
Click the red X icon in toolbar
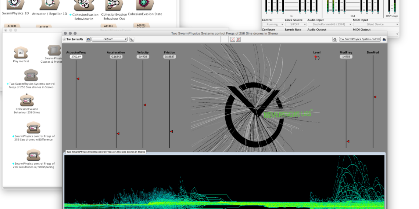[232, 39]
